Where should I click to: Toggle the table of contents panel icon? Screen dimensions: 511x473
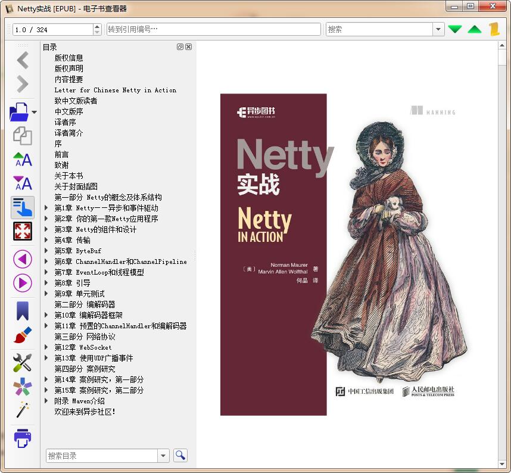(x=23, y=207)
